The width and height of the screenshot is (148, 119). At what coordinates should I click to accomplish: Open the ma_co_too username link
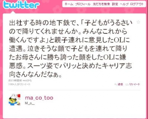click(x=39, y=98)
